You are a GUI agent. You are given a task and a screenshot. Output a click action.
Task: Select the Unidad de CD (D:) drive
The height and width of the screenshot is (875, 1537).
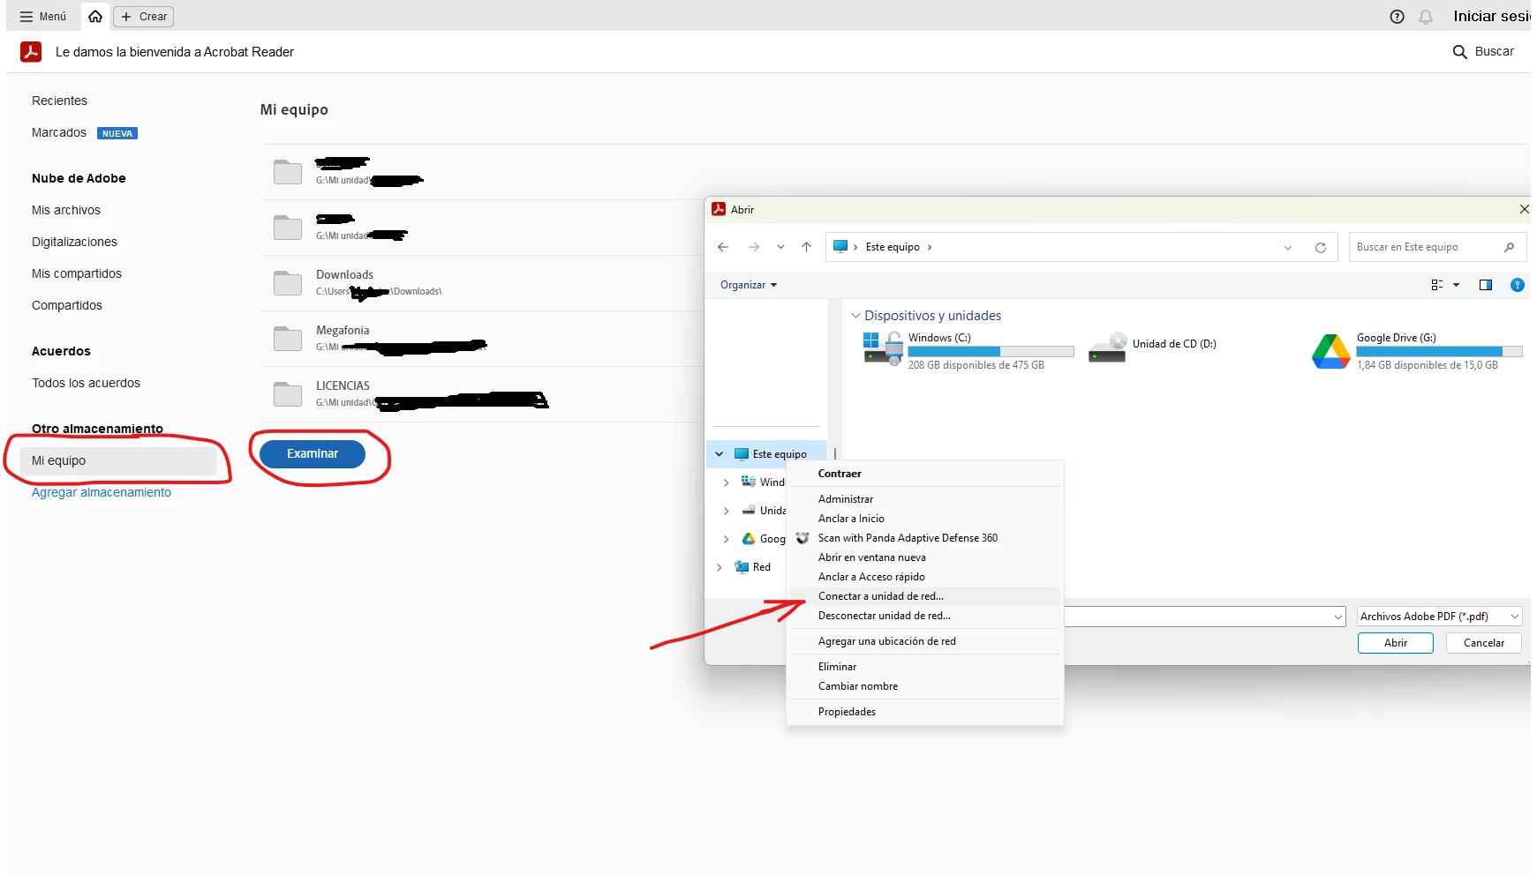pos(1153,348)
